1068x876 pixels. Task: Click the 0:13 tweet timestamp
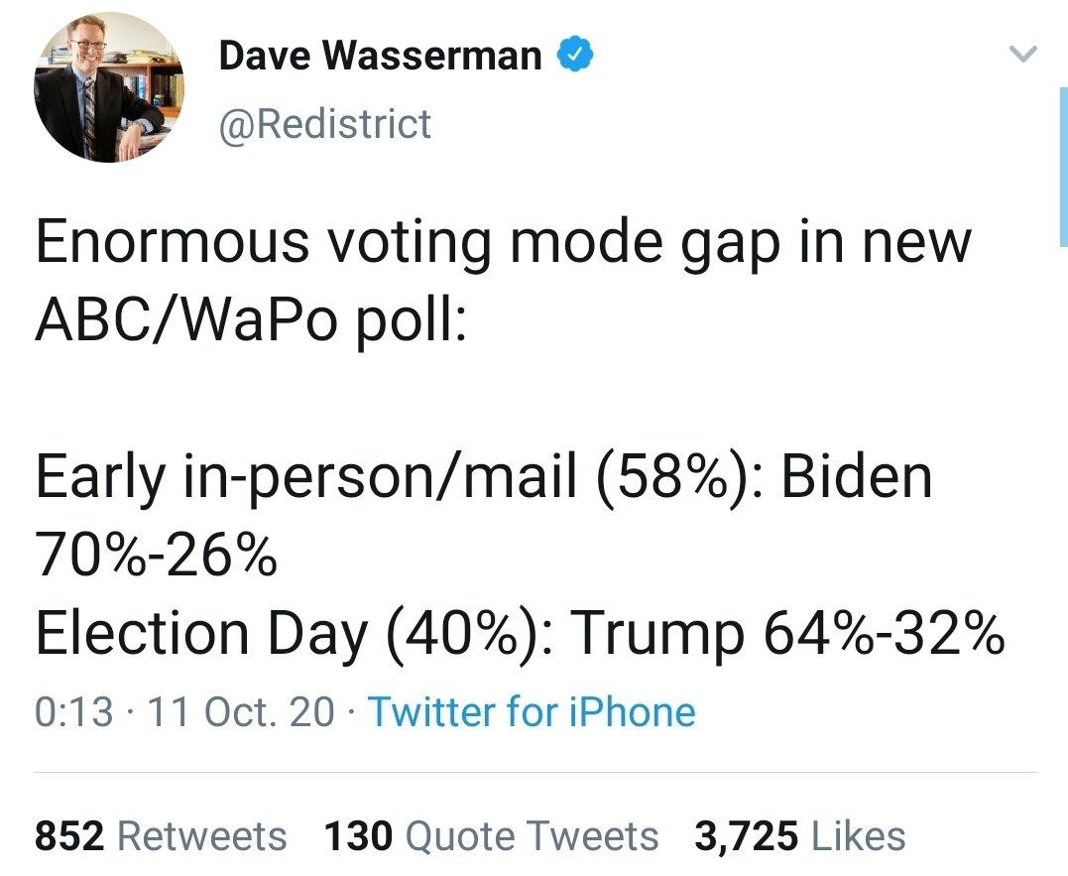(73, 712)
